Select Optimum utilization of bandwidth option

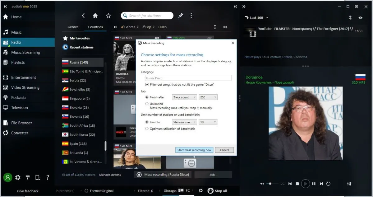[x=147, y=129]
